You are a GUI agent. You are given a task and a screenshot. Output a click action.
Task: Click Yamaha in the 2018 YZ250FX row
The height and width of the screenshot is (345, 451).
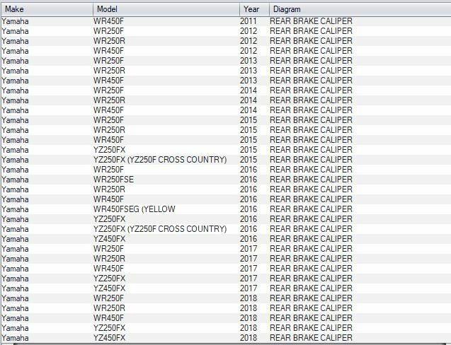coord(15,328)
